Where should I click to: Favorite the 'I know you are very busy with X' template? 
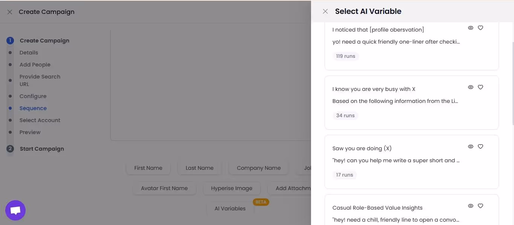pyautogui.click(x=480, y=87)
